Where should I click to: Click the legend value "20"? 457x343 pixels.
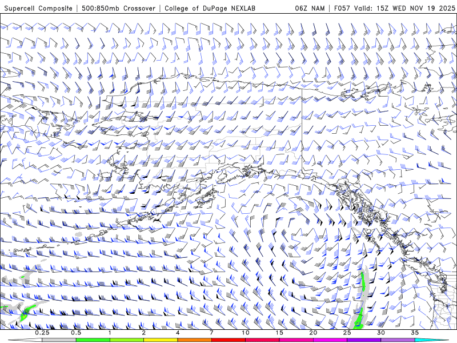click(313, 333)
